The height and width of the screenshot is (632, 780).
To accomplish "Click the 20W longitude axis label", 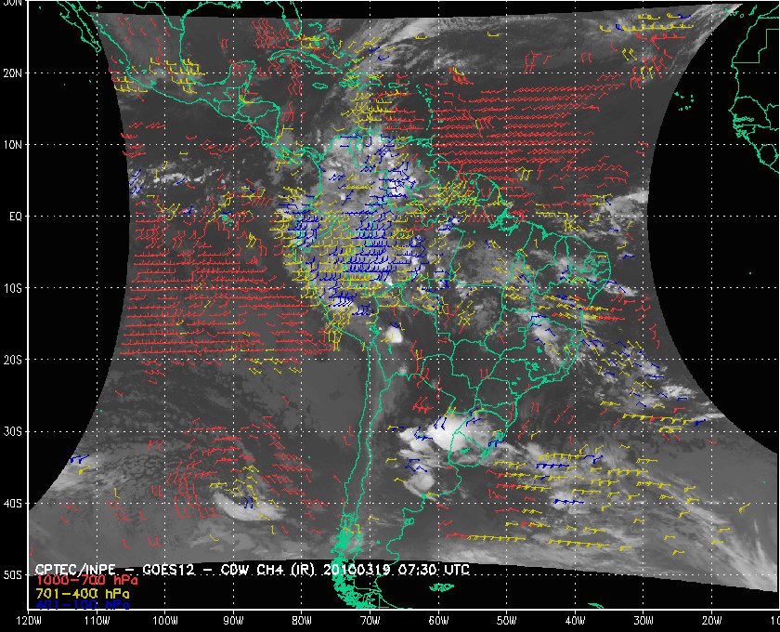I will pyautogui.click(x=711, y=621).
